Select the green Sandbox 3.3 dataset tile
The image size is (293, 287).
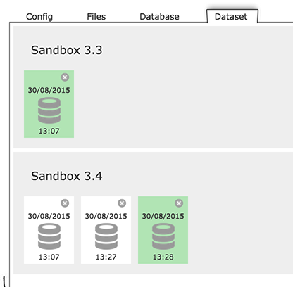tap(49, 104)
